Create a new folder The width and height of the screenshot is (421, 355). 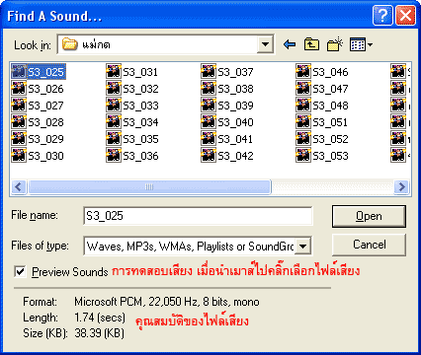point(335,44)
